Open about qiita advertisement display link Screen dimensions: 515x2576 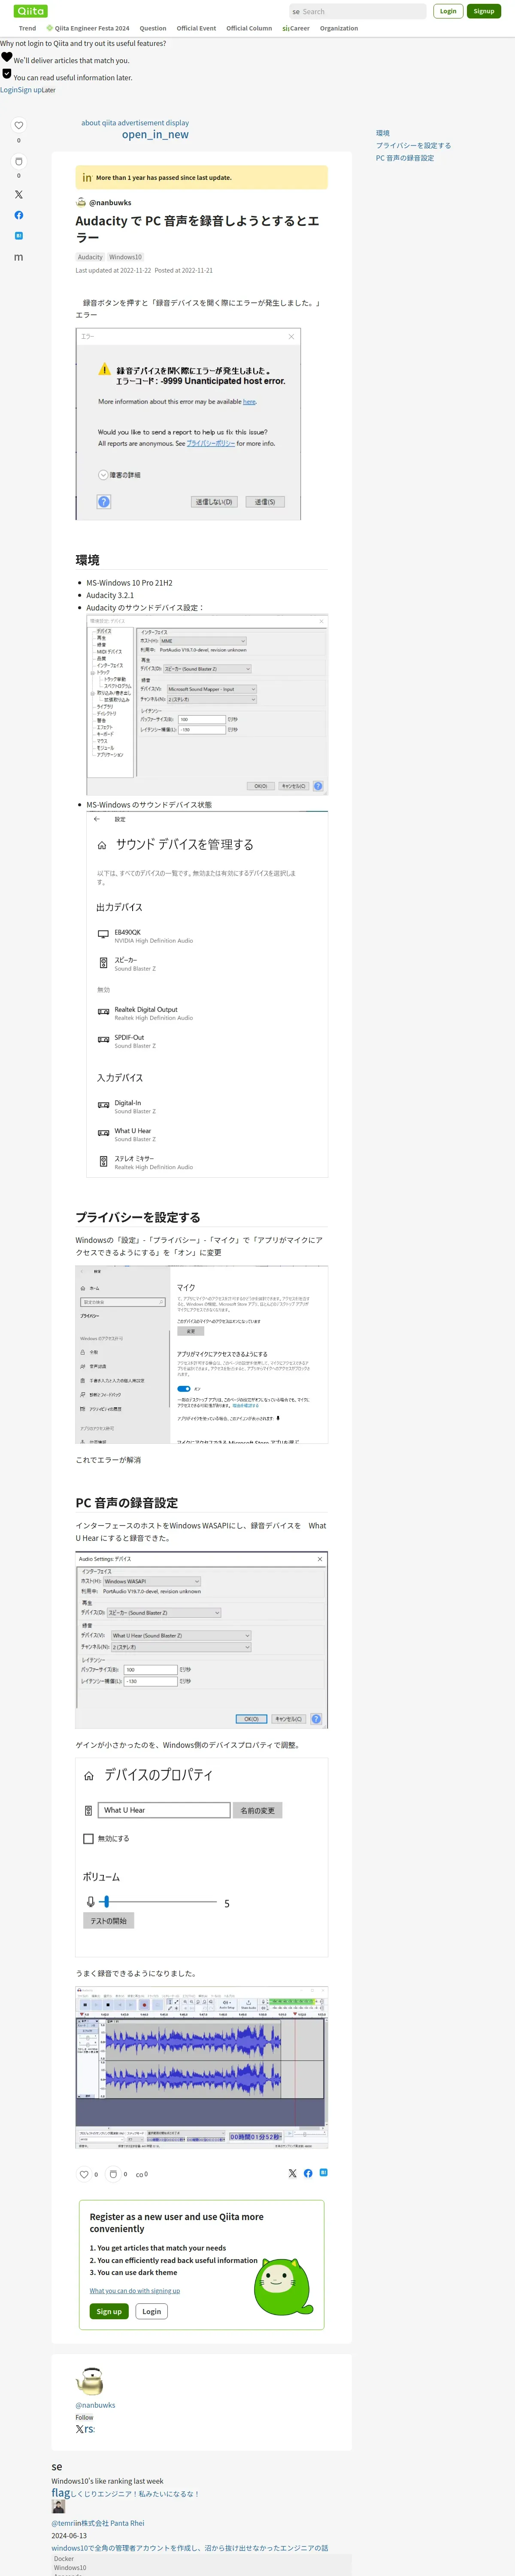(135, 123)
